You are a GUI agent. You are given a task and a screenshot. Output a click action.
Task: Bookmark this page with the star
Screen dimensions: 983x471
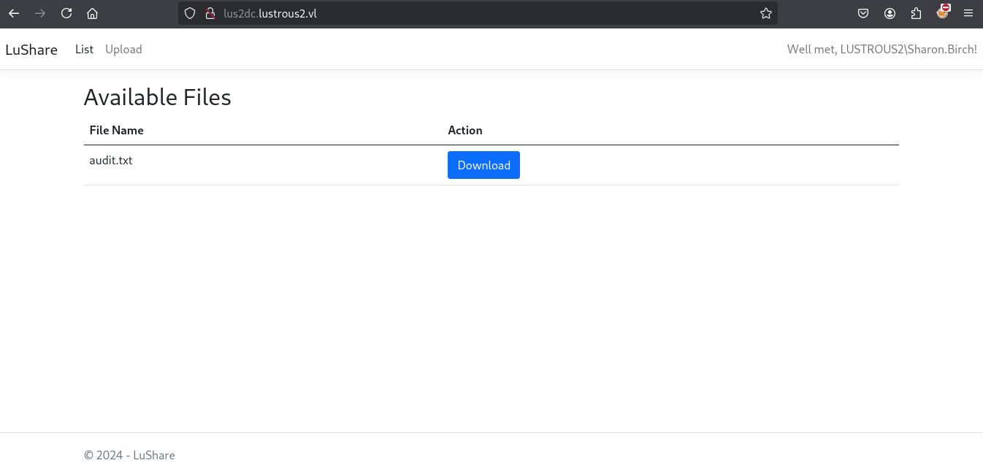[766, 13]
